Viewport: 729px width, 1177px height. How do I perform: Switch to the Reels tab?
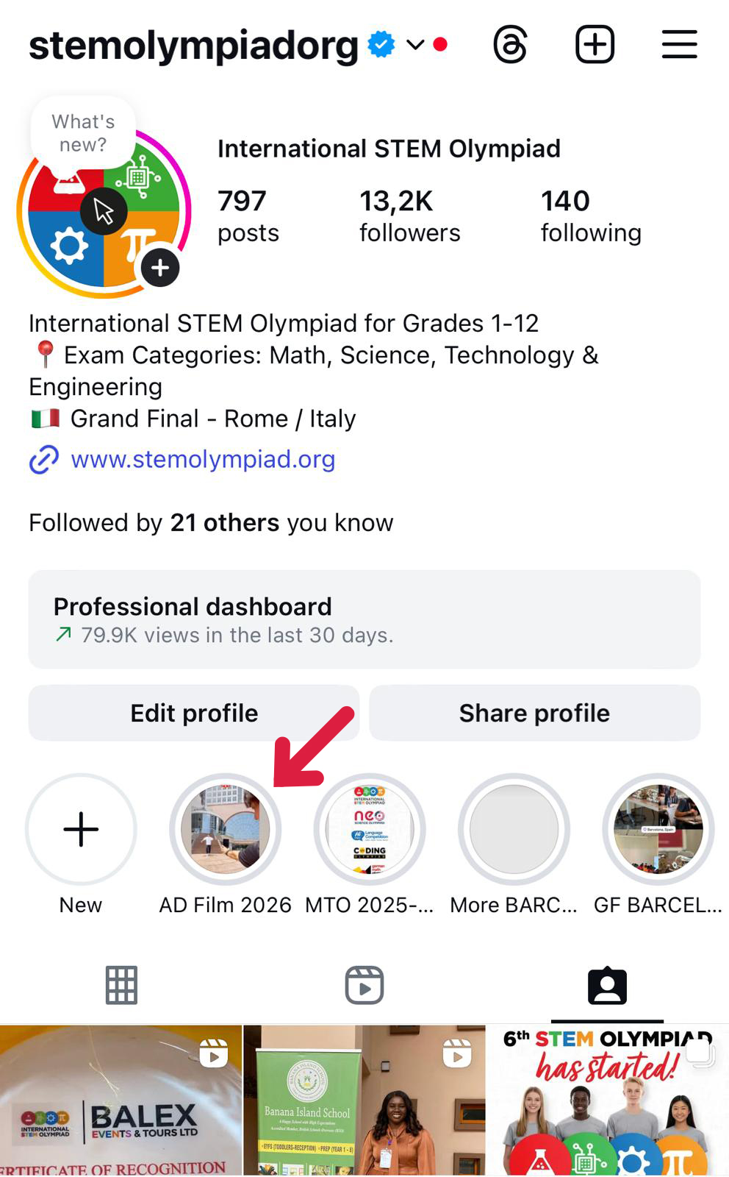(x=364, y=986)
